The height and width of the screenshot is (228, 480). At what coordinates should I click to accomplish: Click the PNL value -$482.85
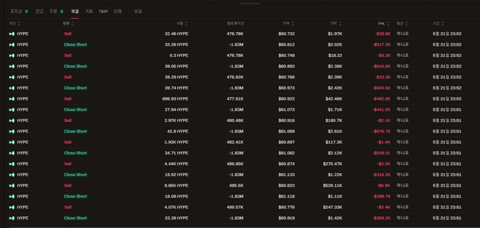[381, 99]
